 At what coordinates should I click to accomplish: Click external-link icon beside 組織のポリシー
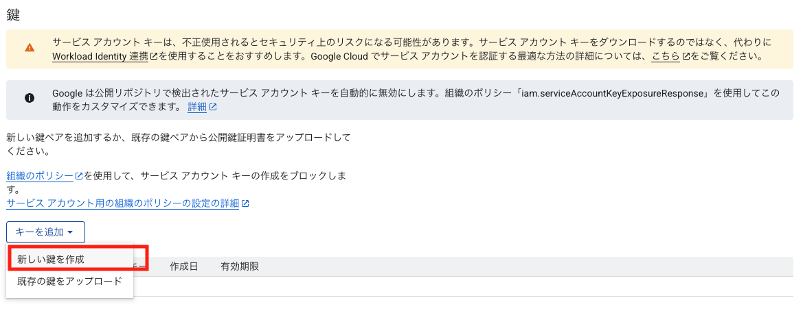click(79, 176)
